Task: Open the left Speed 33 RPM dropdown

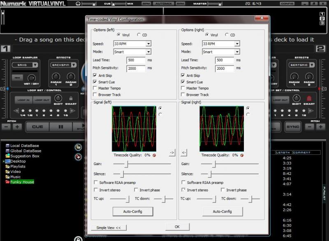Action: coord(148,44)
